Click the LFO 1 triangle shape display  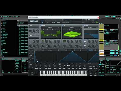72,57
